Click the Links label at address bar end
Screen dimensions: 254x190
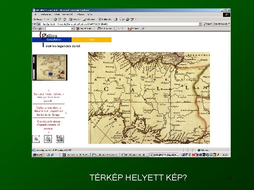click(x=221, y=24)
